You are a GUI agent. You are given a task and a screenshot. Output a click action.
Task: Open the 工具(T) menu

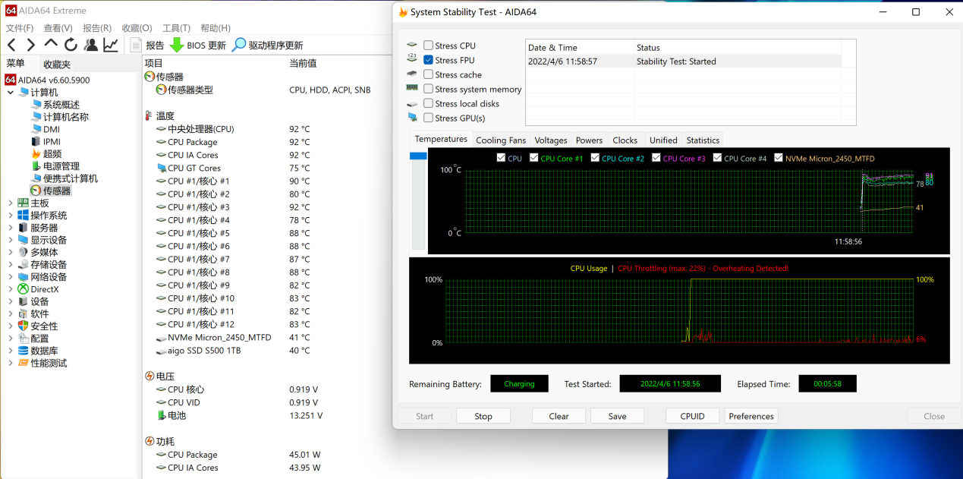click(177, 27)
